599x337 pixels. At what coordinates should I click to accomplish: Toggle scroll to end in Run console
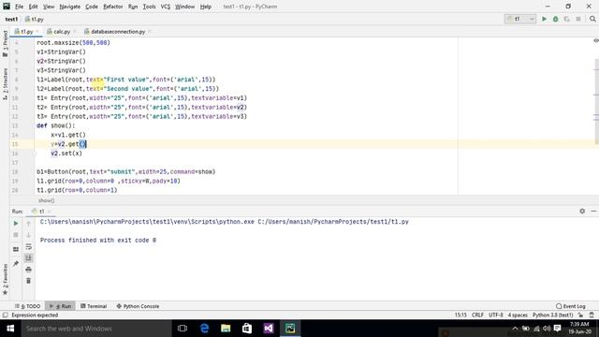click(28, 258)
